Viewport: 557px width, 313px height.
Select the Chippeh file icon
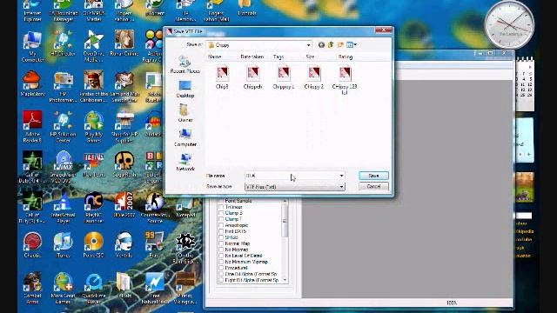[x=252, y=77]
